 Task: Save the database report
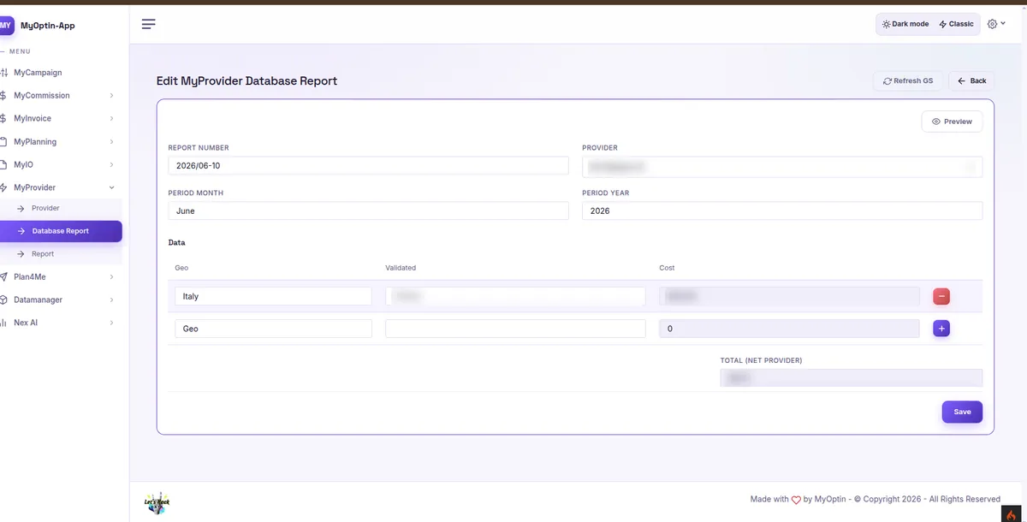pyautogui.click(x=962, y=412)
